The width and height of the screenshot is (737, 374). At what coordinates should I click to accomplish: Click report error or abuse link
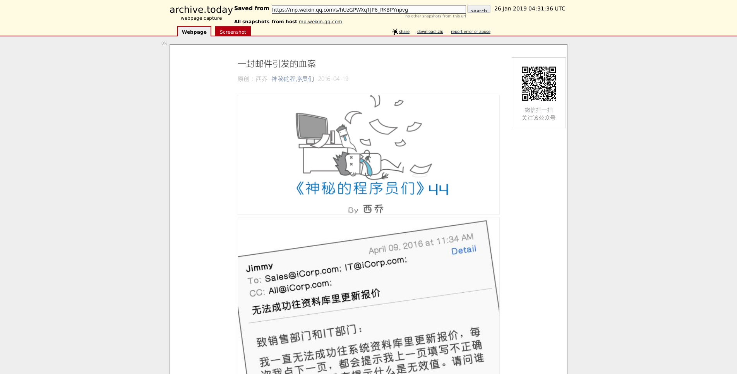click(470, 32)
